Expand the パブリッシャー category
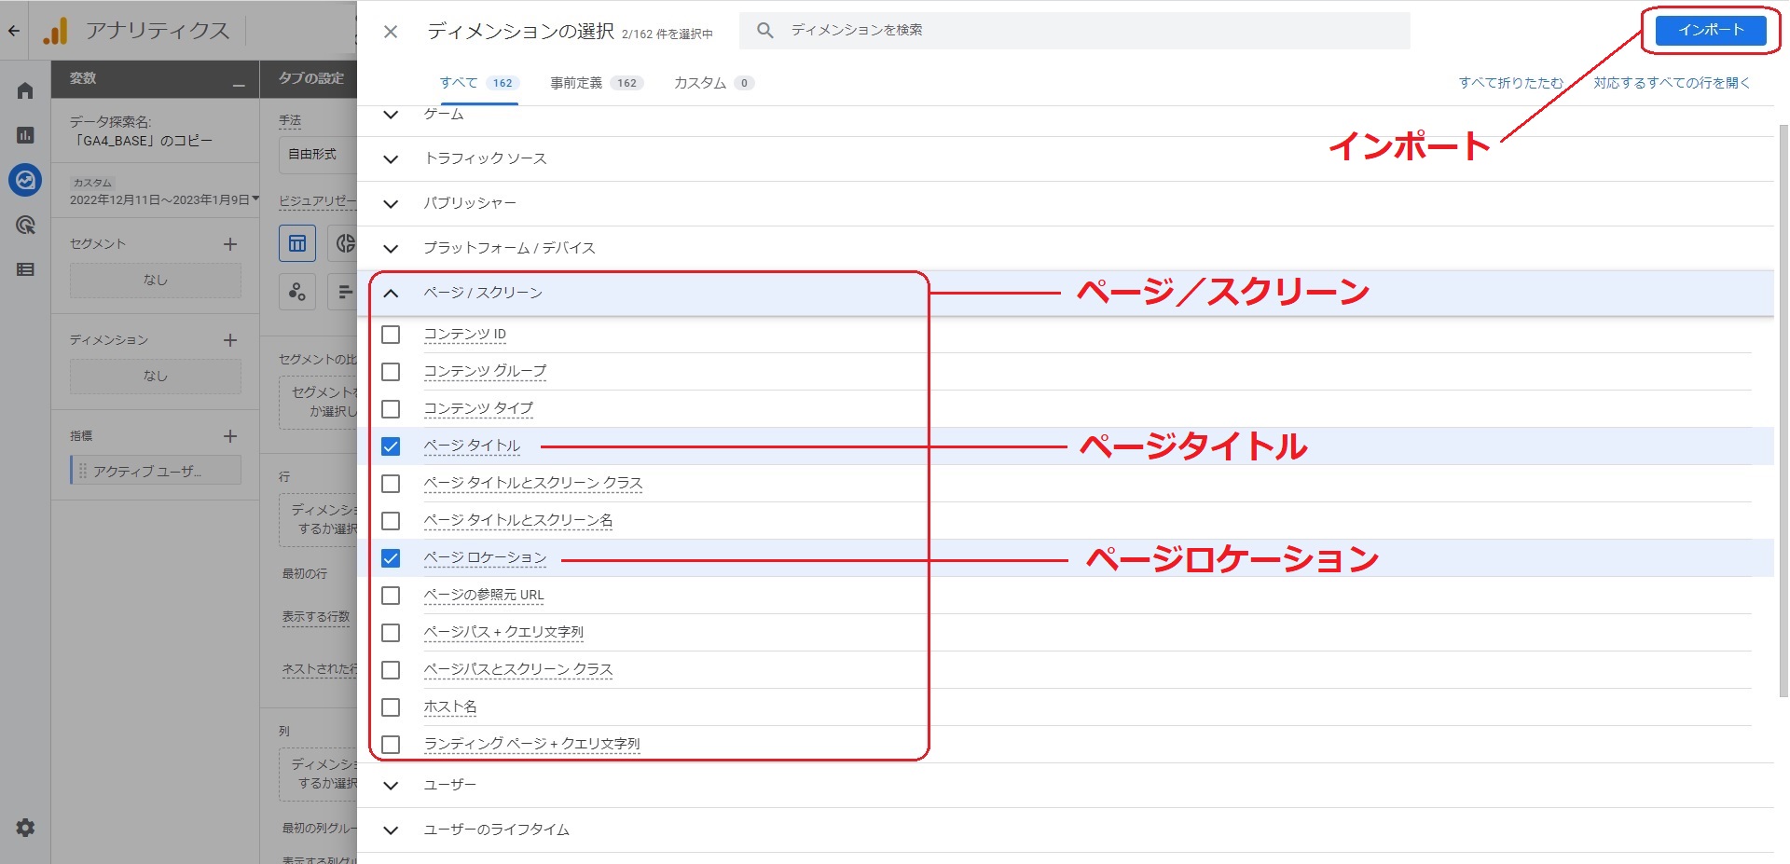The width and height of the screenshot is (1790, 864). pyautogui.click(x=391, y=204)
